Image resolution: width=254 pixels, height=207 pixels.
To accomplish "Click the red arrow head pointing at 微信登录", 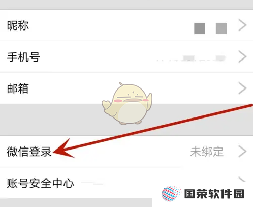I will tap(63, 149).
